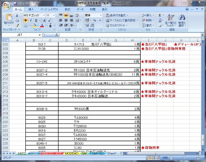Open the データ ribbon tab
Viewport: 206px width, 162px height.
click(80, 9)
